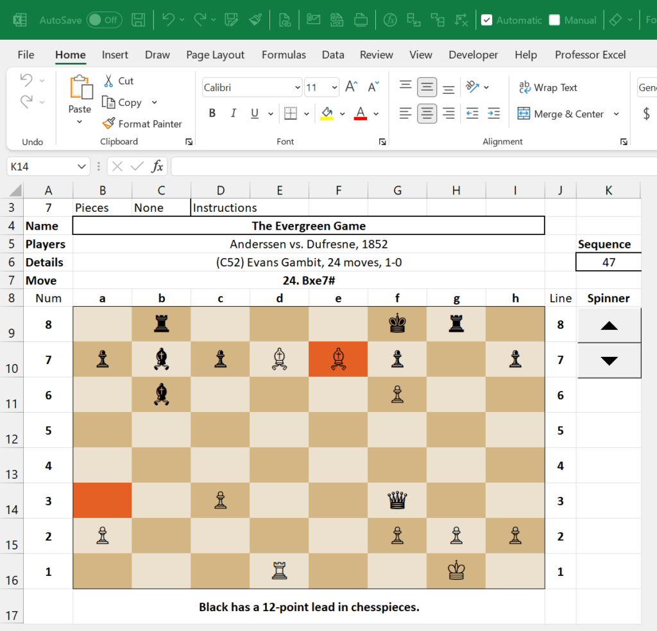Screen dimensions: 657x631
Task: Open the Calibri font name dropdown
Action: click(x=297, y=87)
